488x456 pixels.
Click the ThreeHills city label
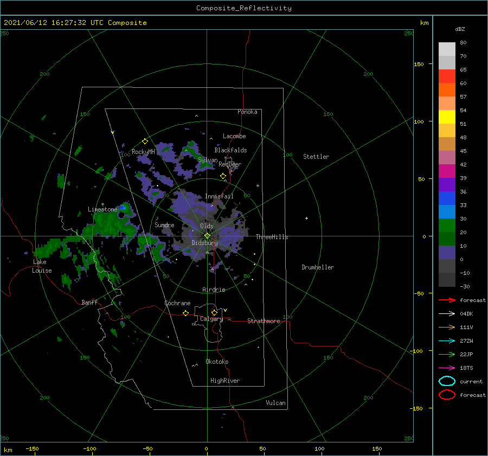coord(272,237)
